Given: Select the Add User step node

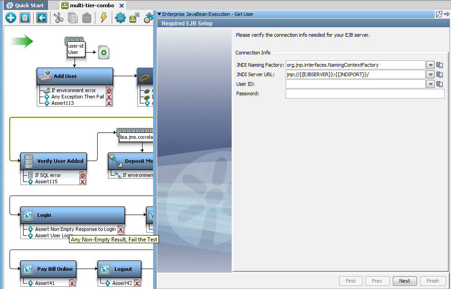Looking at the screenshot, I should coord(75,76).
